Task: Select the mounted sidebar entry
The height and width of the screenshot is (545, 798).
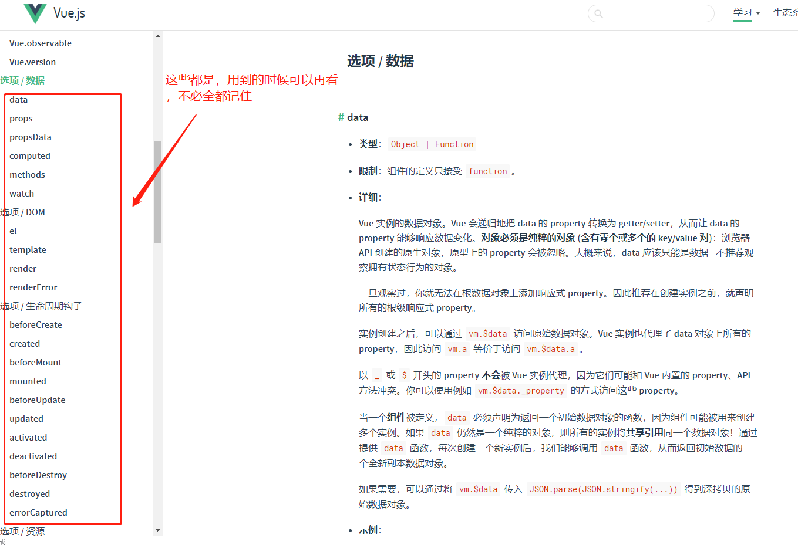Action: (x=28, y=381)
